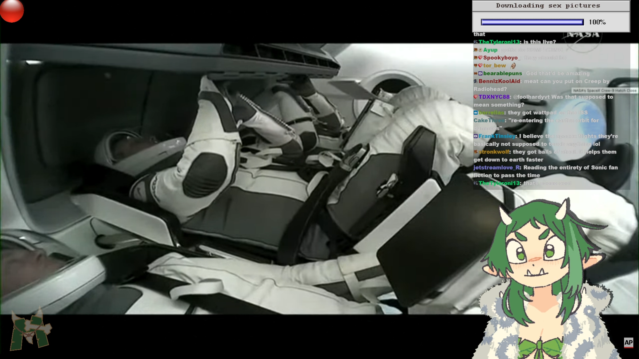Viewport: 639px width, 359px height.
Task: Click the Downloading progress bar
Action: point(532,22)
